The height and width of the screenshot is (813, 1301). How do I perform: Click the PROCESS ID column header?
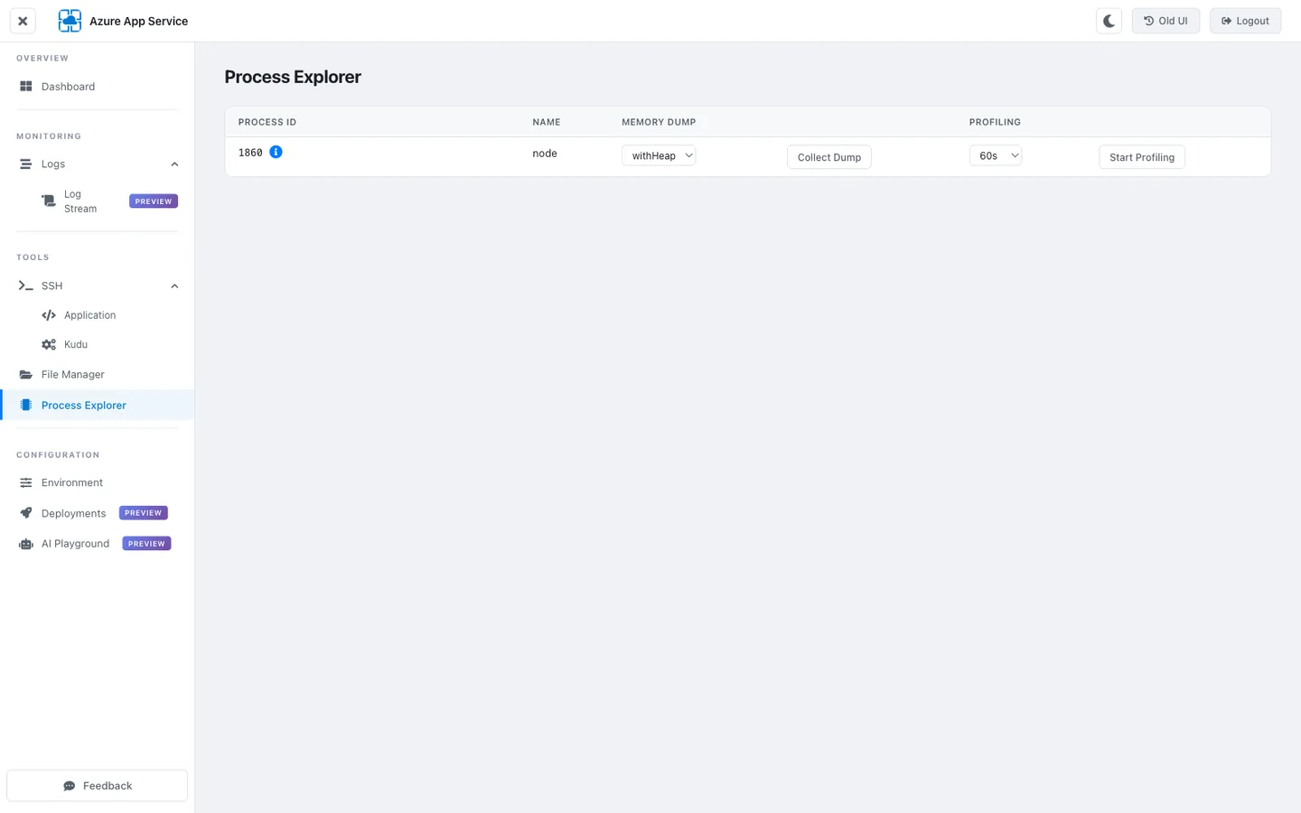[x=267, y=122]
